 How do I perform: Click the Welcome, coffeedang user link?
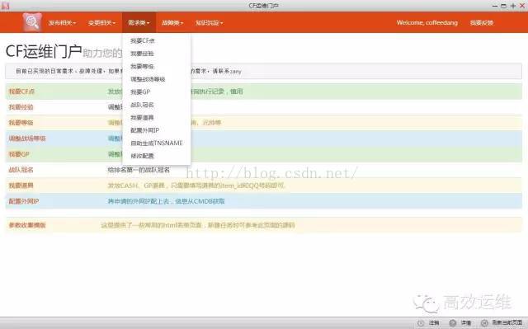coord(427,22)
